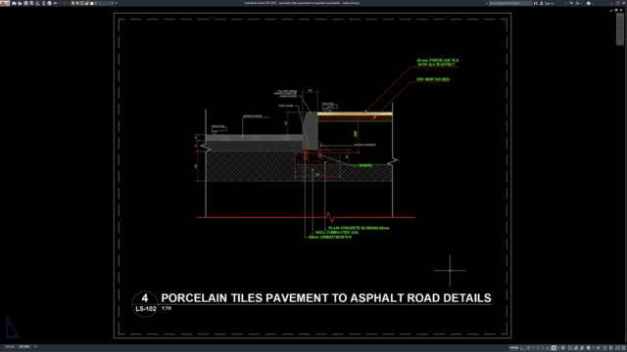Undo the last action

[56, 3]
